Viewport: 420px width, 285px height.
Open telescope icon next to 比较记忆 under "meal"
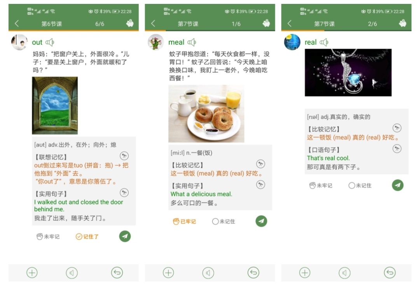(x=260, y=164)
